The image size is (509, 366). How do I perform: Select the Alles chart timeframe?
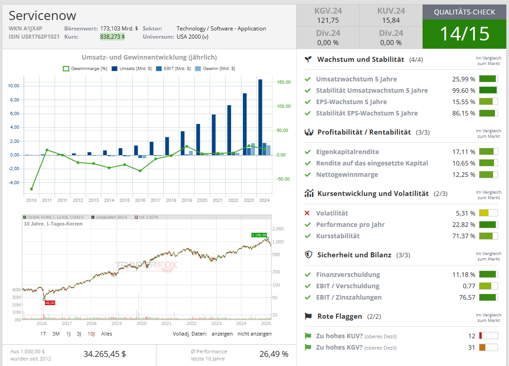click(x=106, y=334)
